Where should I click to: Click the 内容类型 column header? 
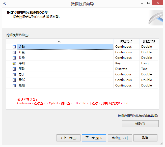126,41
